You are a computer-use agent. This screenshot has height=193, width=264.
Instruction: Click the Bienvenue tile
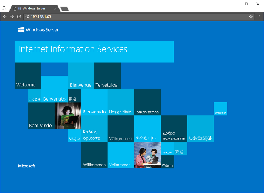pos(81,76)
